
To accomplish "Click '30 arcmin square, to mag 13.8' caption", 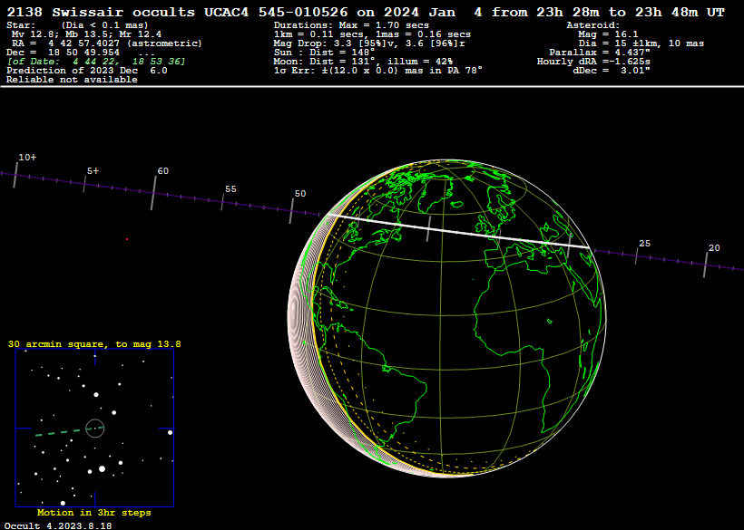I will (94, 344).
